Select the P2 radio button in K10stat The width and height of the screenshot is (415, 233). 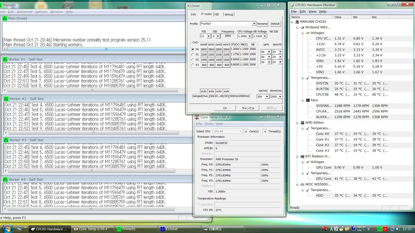click(193, 60)
